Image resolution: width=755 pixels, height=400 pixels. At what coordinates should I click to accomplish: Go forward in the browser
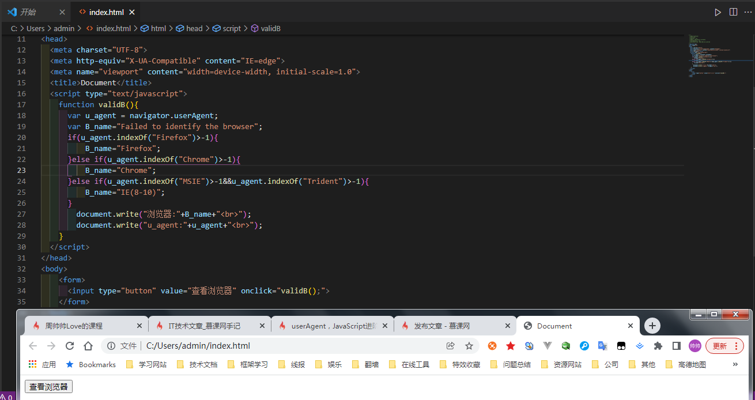[x=51, y=346]
